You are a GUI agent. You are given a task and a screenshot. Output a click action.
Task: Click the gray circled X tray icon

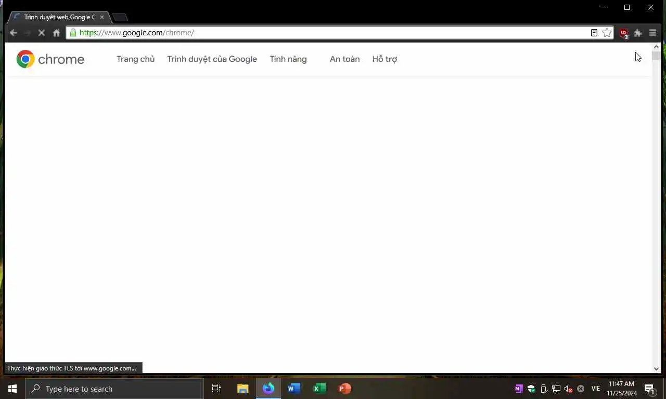581,389
